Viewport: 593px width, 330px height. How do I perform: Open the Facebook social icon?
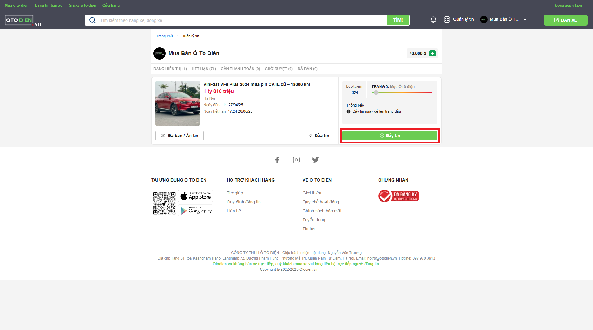277,160
